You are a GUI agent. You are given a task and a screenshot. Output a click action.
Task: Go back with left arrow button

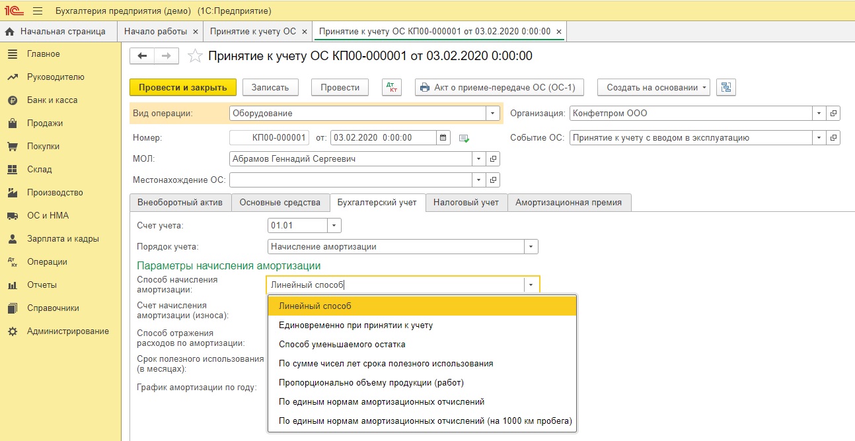pos(142,56)
